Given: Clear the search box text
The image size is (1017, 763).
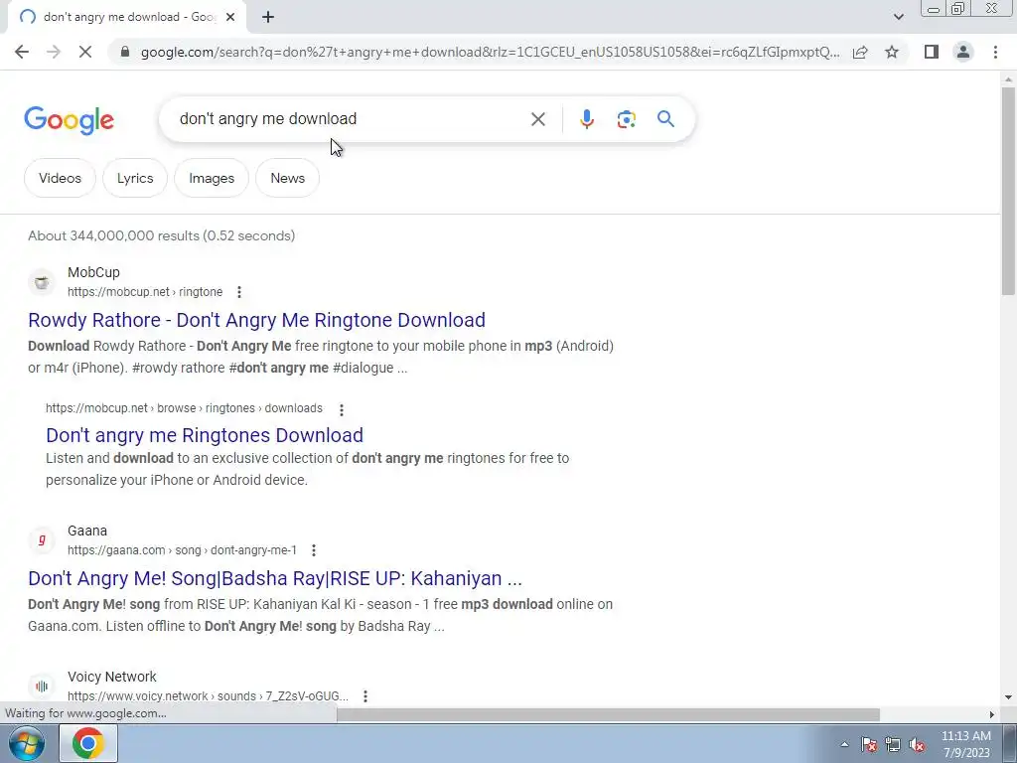Looking at the screenshot, I should tap(537, 119).
